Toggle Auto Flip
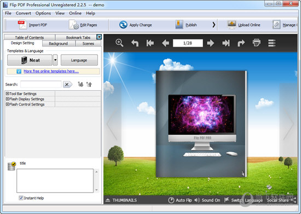This screenshot has width=301, height=214. [x=180, y=200]
